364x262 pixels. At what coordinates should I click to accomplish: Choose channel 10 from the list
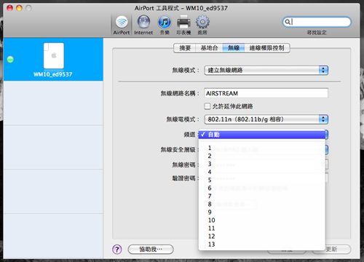pos(262,221)
